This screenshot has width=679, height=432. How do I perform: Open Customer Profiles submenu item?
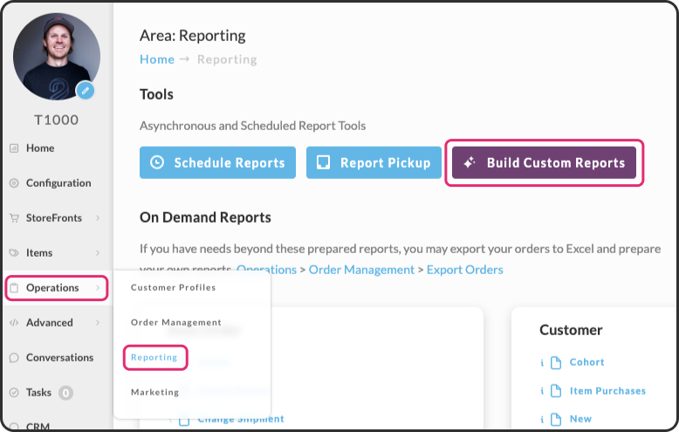173,287
